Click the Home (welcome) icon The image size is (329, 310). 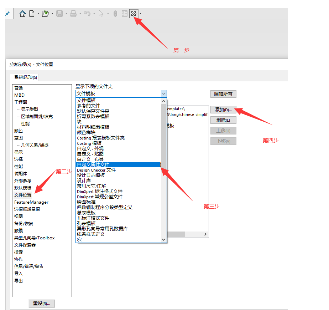(23, 14)
